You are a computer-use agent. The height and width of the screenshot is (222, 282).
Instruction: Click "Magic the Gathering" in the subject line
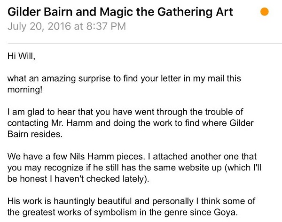click(157, 11)
